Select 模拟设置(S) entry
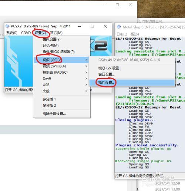185x191 pixels. coord(51,39)
